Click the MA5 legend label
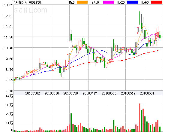Viewport: 180px width, 132px height. [72, 2]
